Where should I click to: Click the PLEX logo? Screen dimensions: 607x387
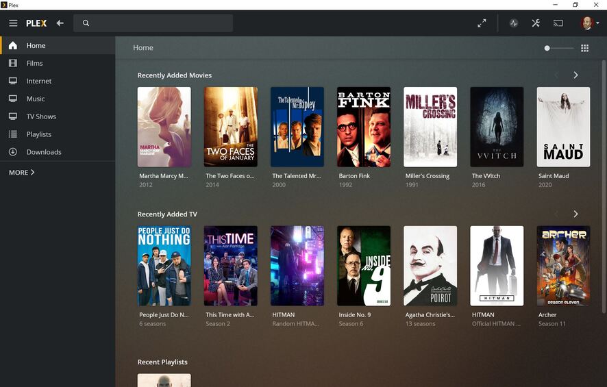tap(36, 23)
